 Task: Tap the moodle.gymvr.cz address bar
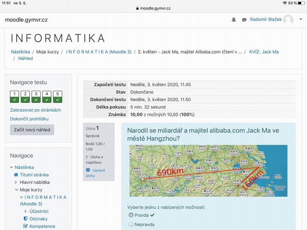(153, 8)
